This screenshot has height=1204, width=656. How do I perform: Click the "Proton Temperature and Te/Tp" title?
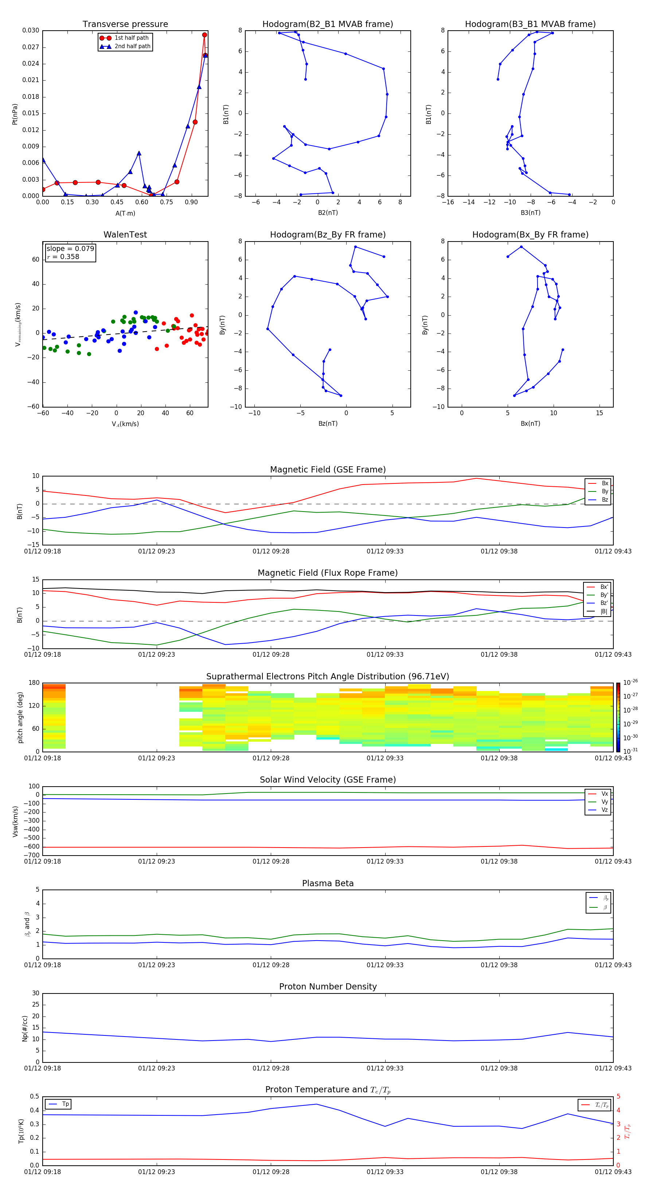(x=328, y=1090)
